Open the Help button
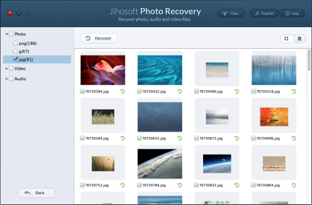This screenshot has height=205, width=312. pyautogui.click(x=292, y=14)
